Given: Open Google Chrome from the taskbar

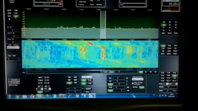Looking at the screenshot, I should coord(17,97).
